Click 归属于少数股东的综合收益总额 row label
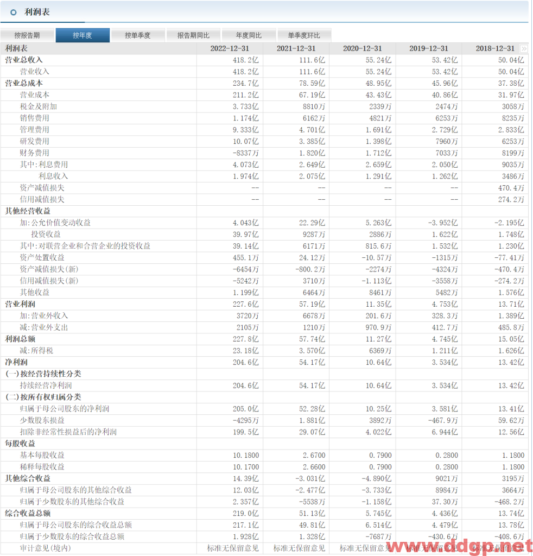533x556 pixels. coord(72,536)
